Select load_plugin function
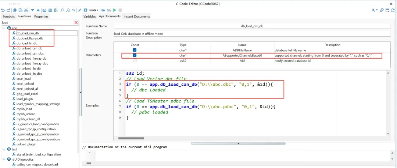The image size is (397, 168). (25, 99)
